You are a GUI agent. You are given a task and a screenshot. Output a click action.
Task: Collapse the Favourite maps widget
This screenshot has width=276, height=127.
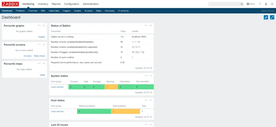click(x=44, y=64)
